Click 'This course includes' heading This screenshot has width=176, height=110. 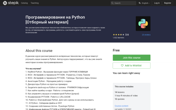124,87
